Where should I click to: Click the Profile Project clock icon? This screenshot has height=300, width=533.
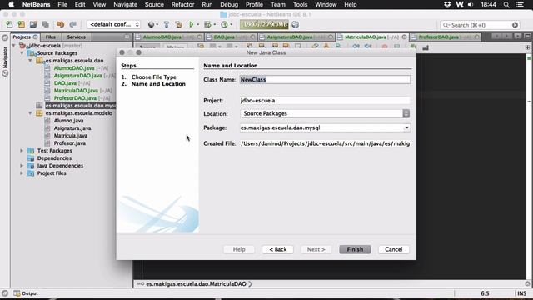[x=224, y=24]
